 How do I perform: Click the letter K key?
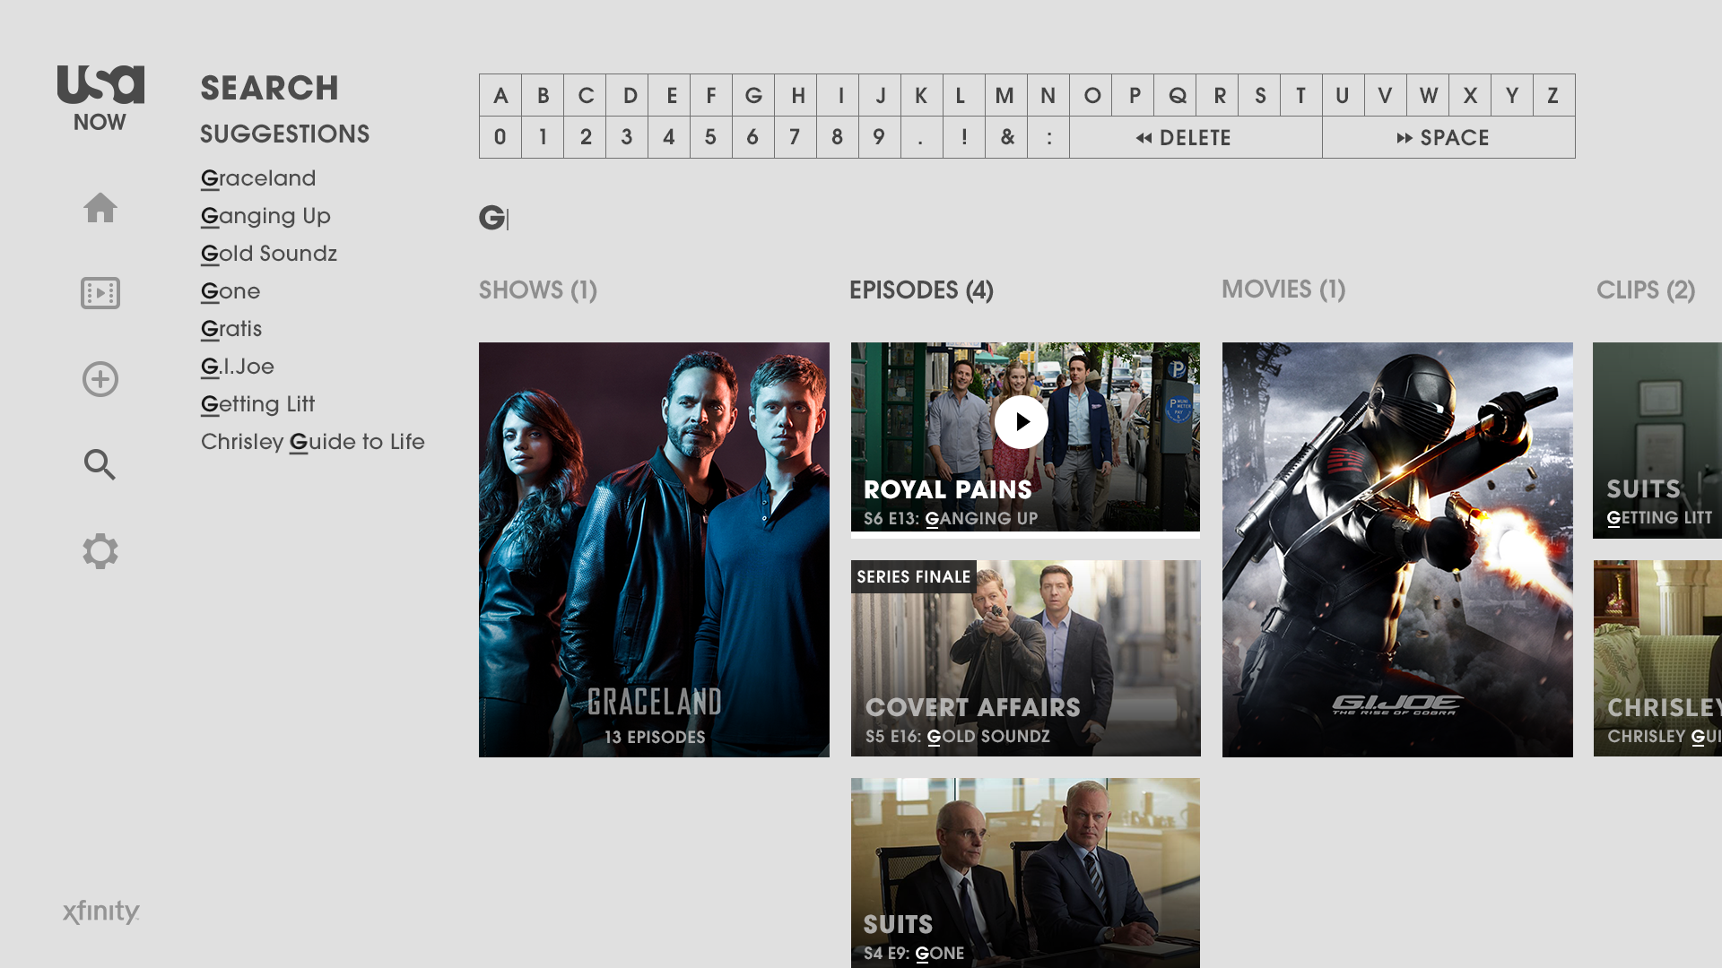tap(922, 95)
